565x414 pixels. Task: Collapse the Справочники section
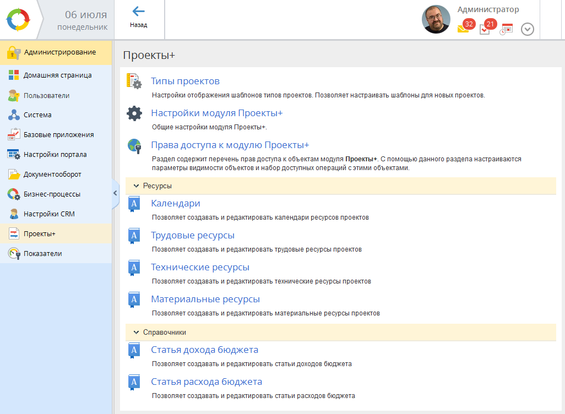[x=137, y=333]
